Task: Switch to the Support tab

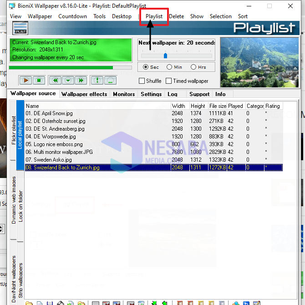Action: click(x=199, y=94)
